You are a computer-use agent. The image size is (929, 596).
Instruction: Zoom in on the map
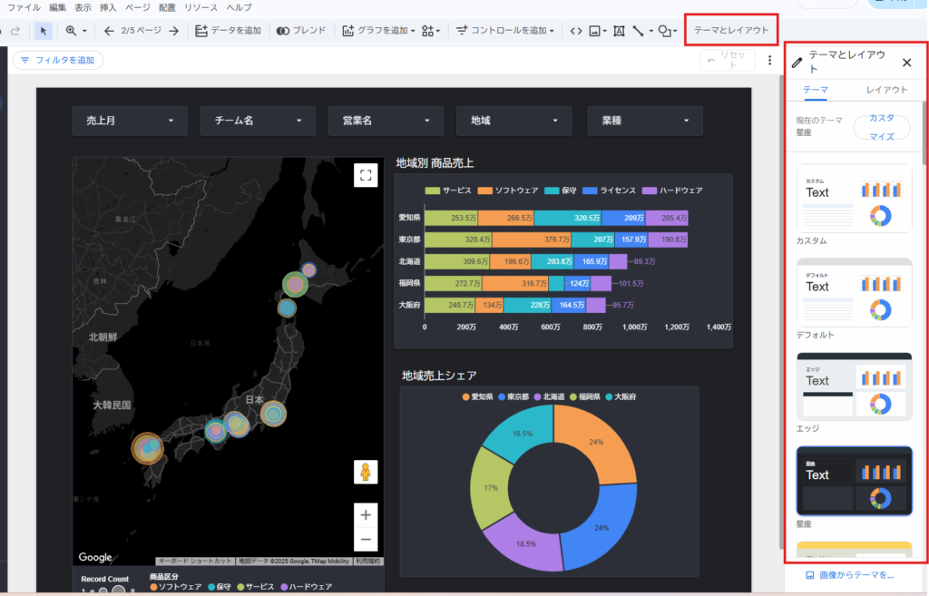tap(366, 514)
